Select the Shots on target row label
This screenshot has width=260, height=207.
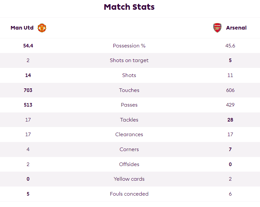129,60
